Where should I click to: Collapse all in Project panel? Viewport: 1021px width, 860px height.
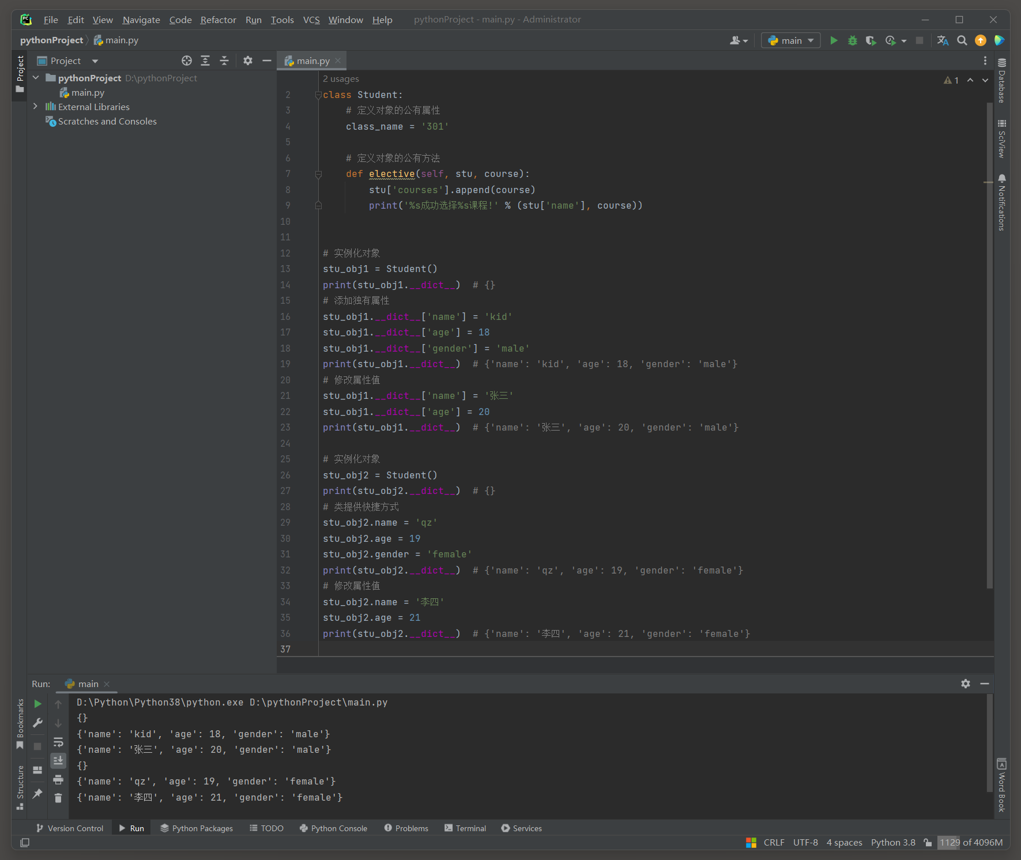(x=224, y=61)
